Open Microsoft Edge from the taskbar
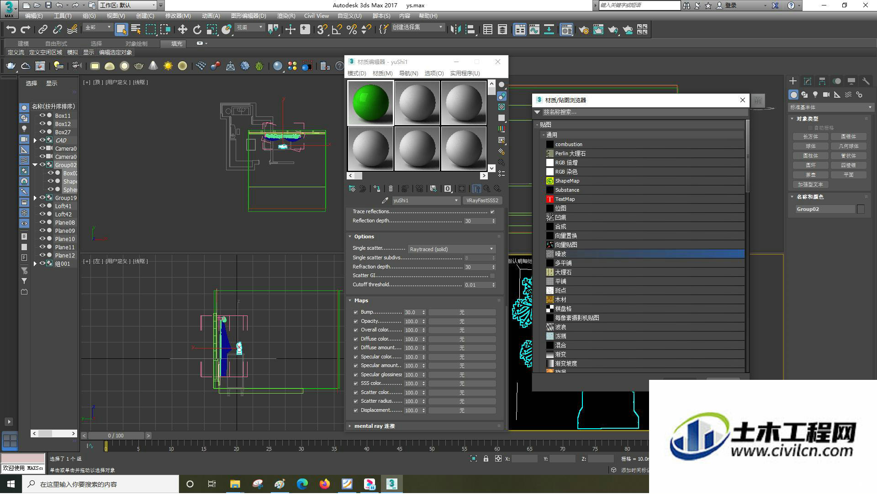 click(302, 484)
